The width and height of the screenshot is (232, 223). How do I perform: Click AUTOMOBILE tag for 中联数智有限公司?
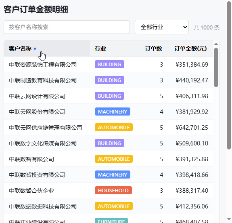[x=114, y=159]
